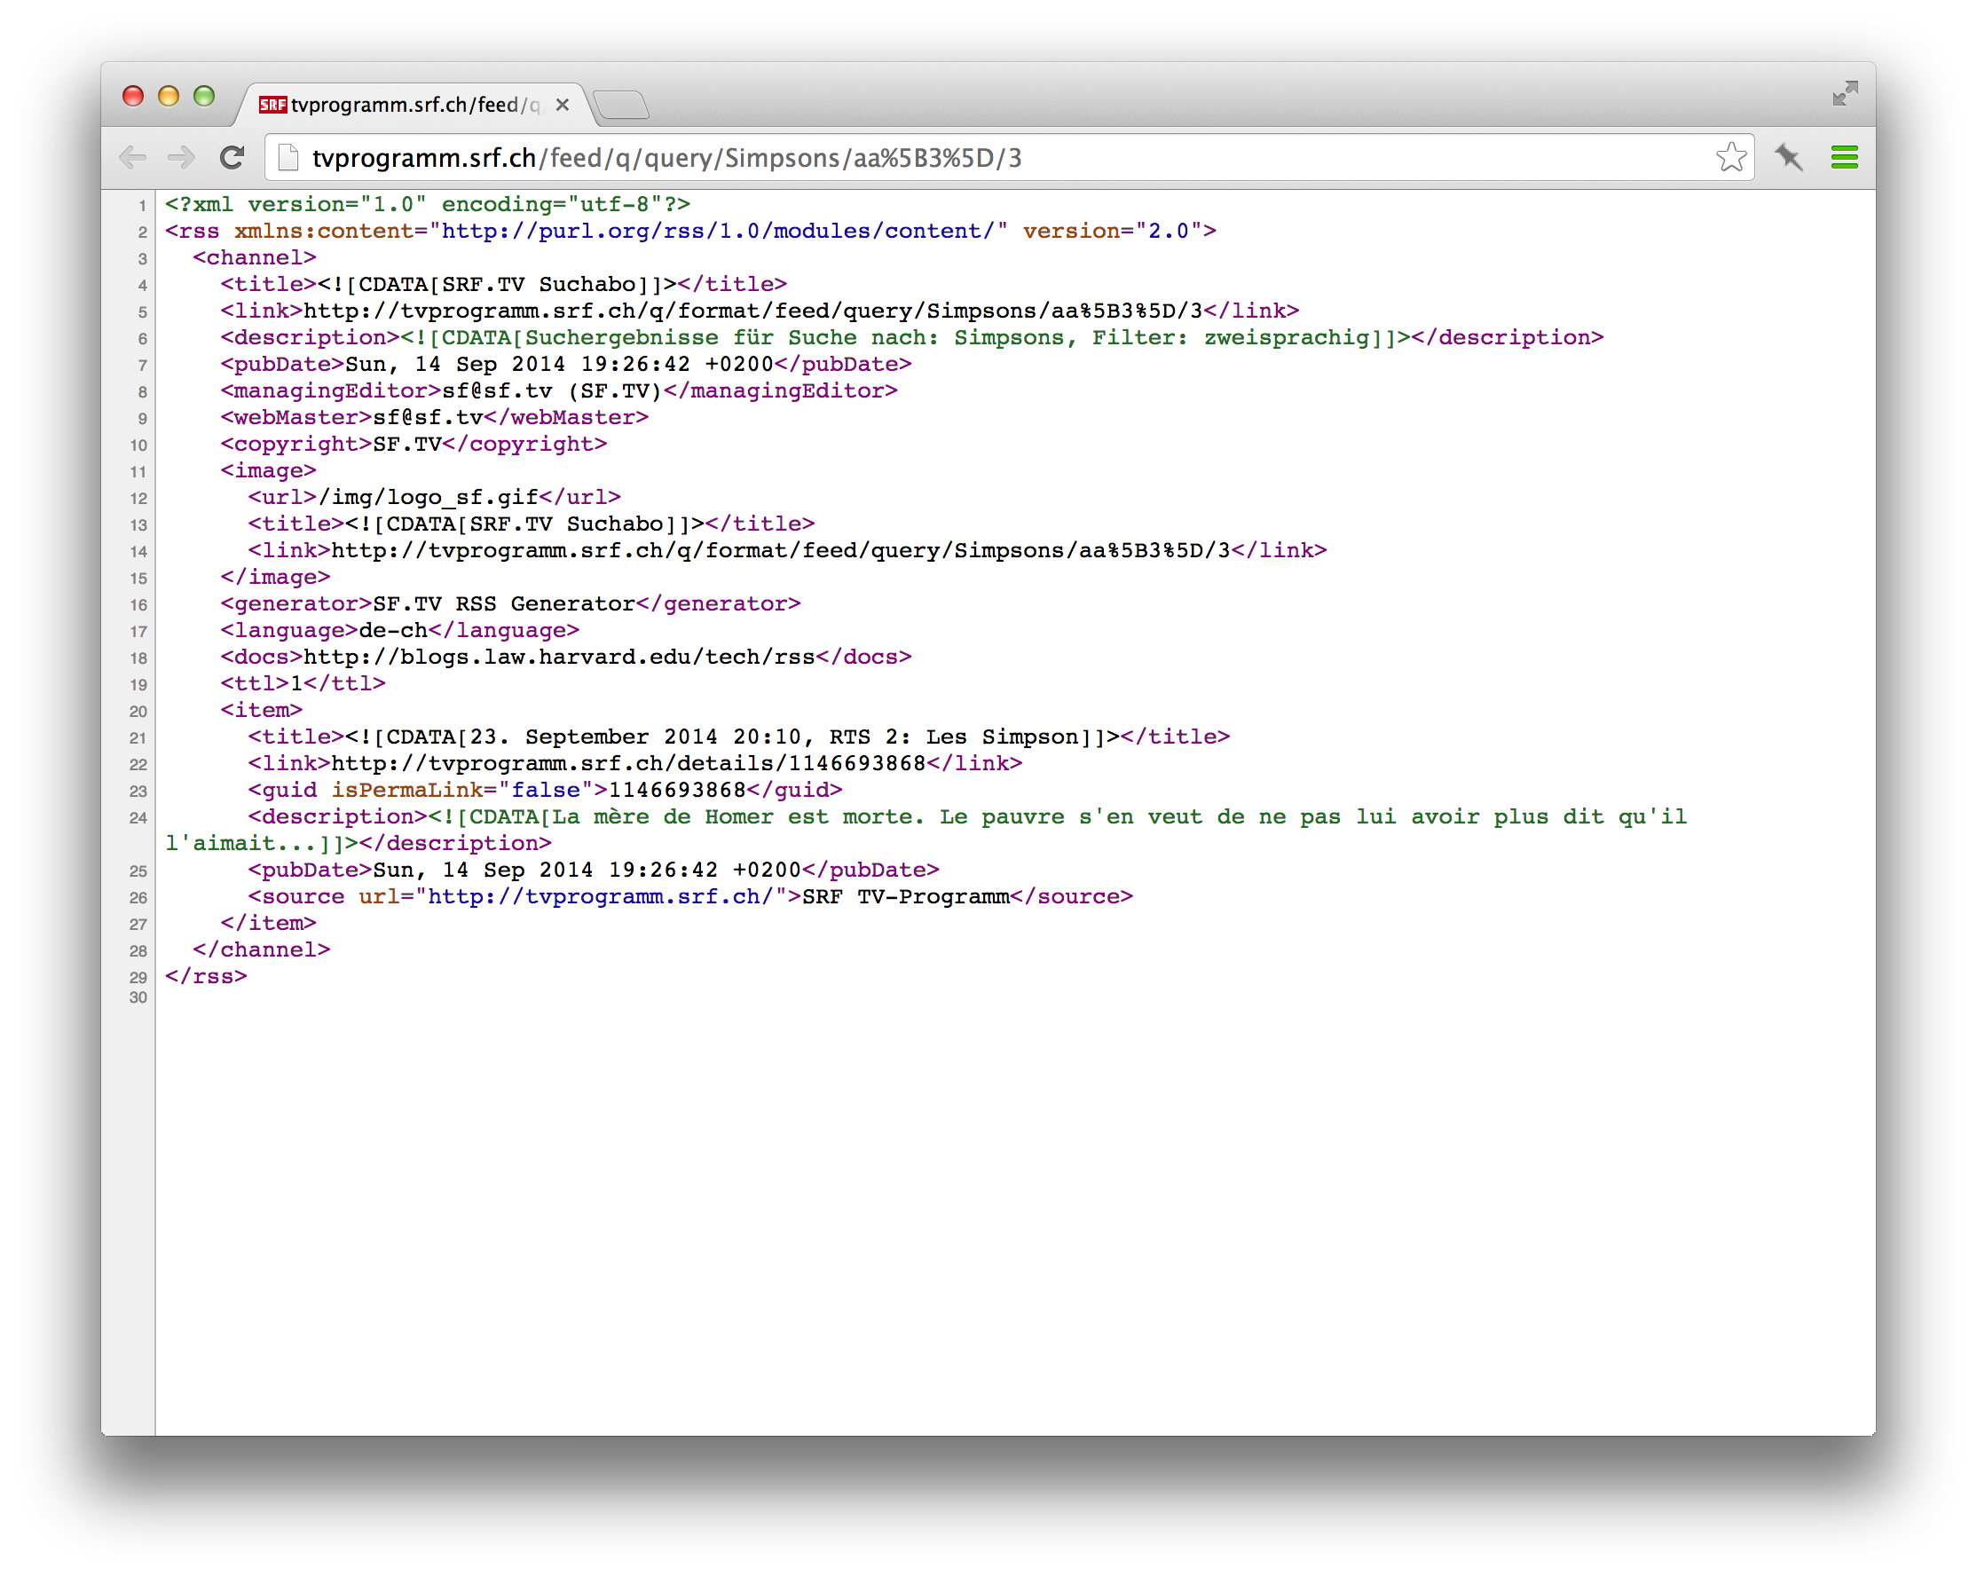Close the tvprogramm.srf.ch tab
The height and width of the screenshot is (1576, 1977).
point(562,105)
